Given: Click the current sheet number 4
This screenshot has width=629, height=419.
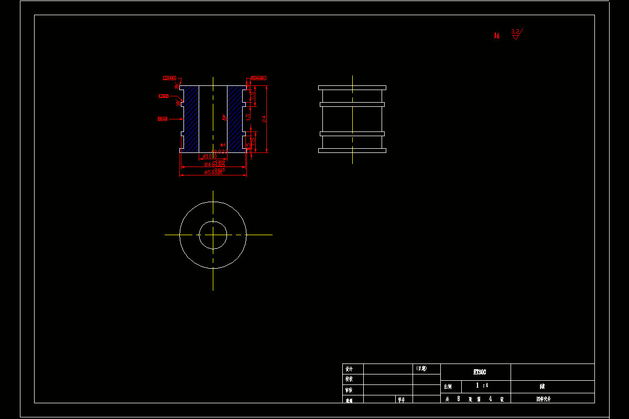Looking at the screenshot, I should [x=490, y=399].
